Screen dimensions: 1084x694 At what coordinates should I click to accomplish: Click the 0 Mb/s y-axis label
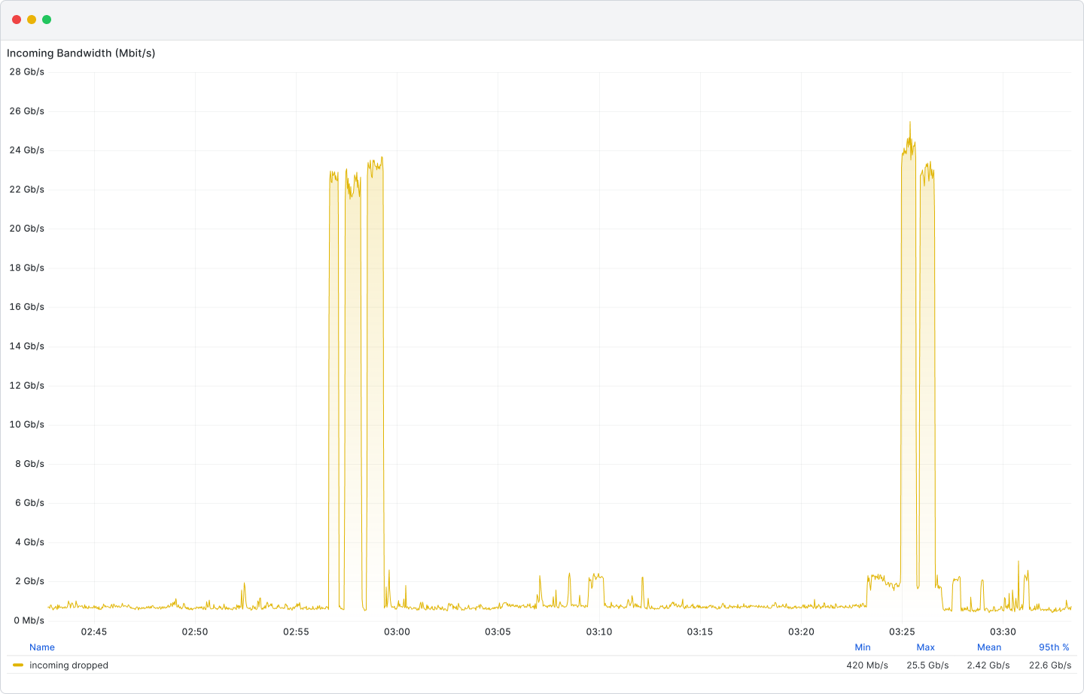(x=27, y=620)
